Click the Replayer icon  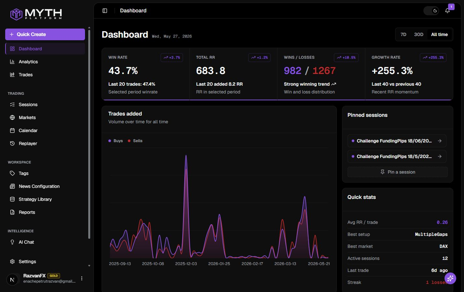[x=12, y=143]
